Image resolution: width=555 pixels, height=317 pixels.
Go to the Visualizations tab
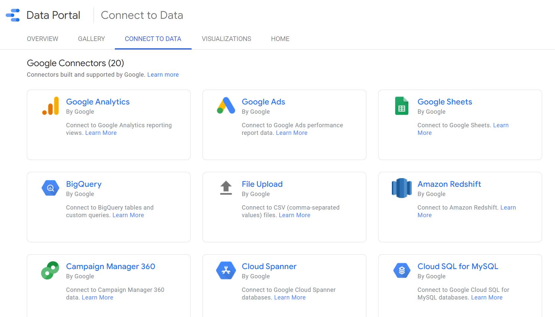pyautogui.click(x=226, y=39)
